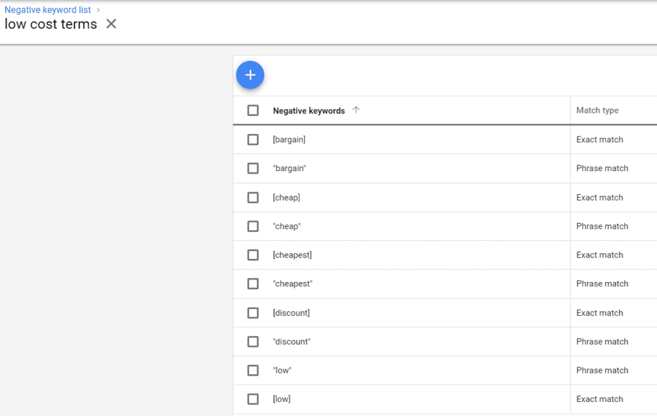
Task: Check the box for [low]
Action: tap(253, 399)
